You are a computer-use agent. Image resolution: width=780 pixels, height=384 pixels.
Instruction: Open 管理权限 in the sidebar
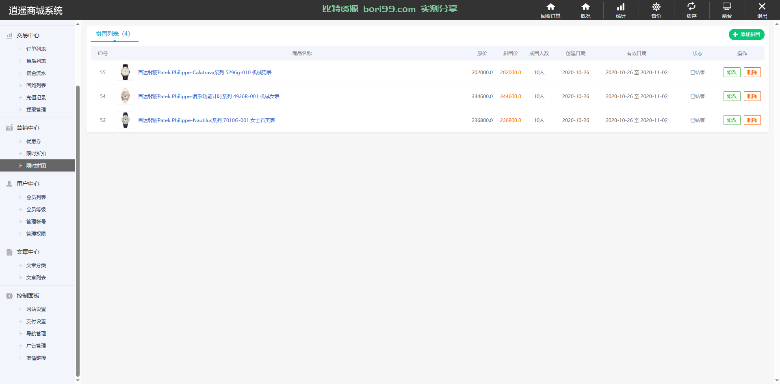[36, 234]
